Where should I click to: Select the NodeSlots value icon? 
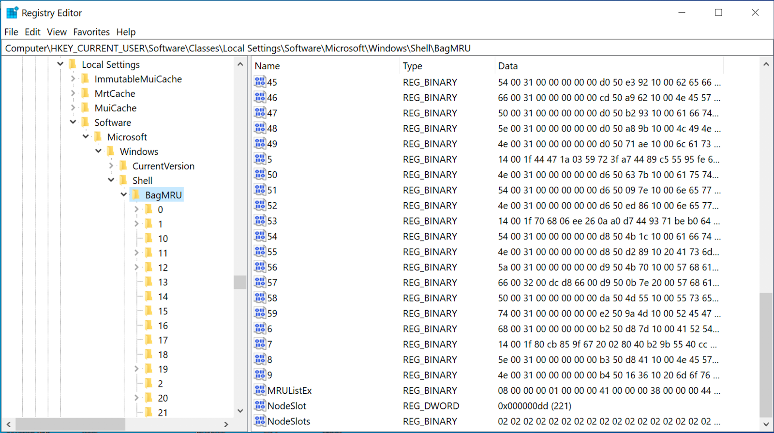pos(260,421)
